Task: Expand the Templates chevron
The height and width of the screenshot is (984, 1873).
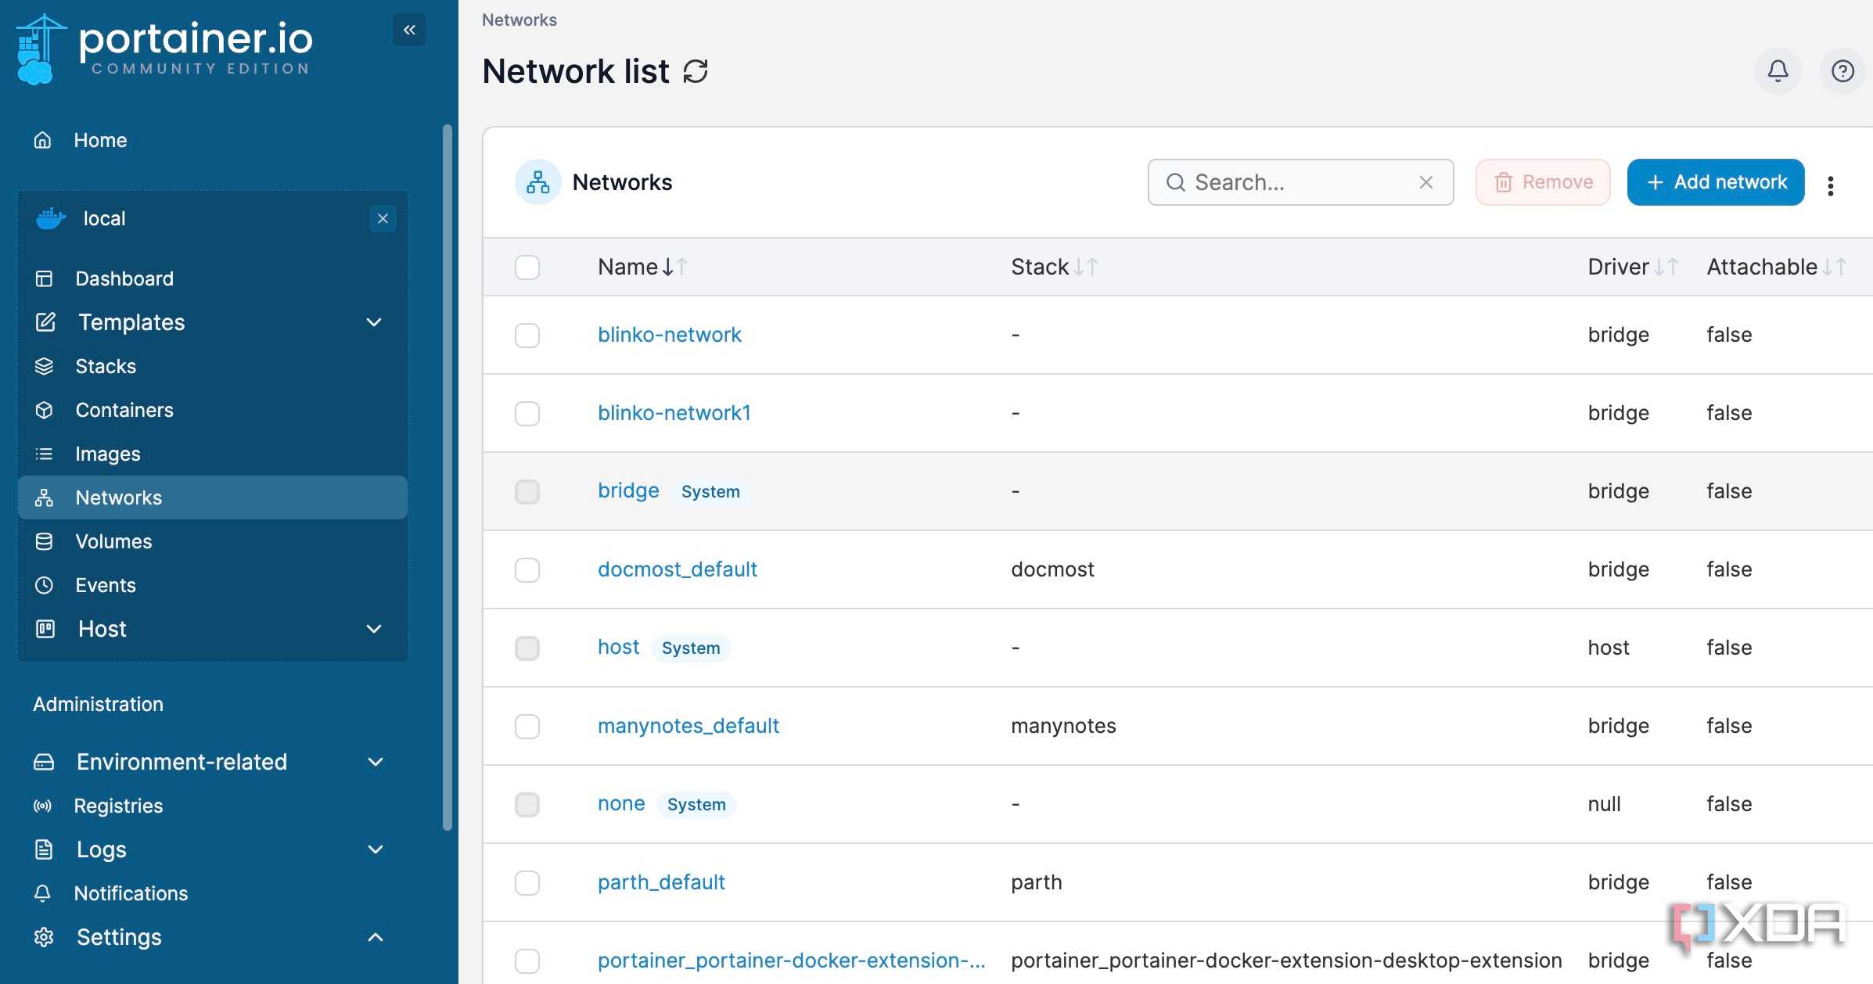Action: pyautogui.click(x=375, y=322)
